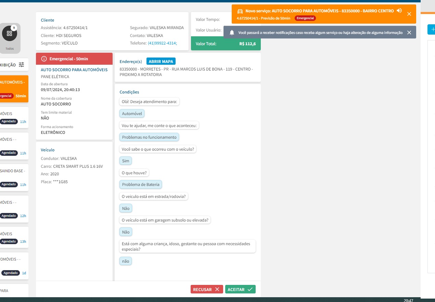Mute the speaker icon in orange notification
Viewport: 435px width, 302px height.
point(399,11)
